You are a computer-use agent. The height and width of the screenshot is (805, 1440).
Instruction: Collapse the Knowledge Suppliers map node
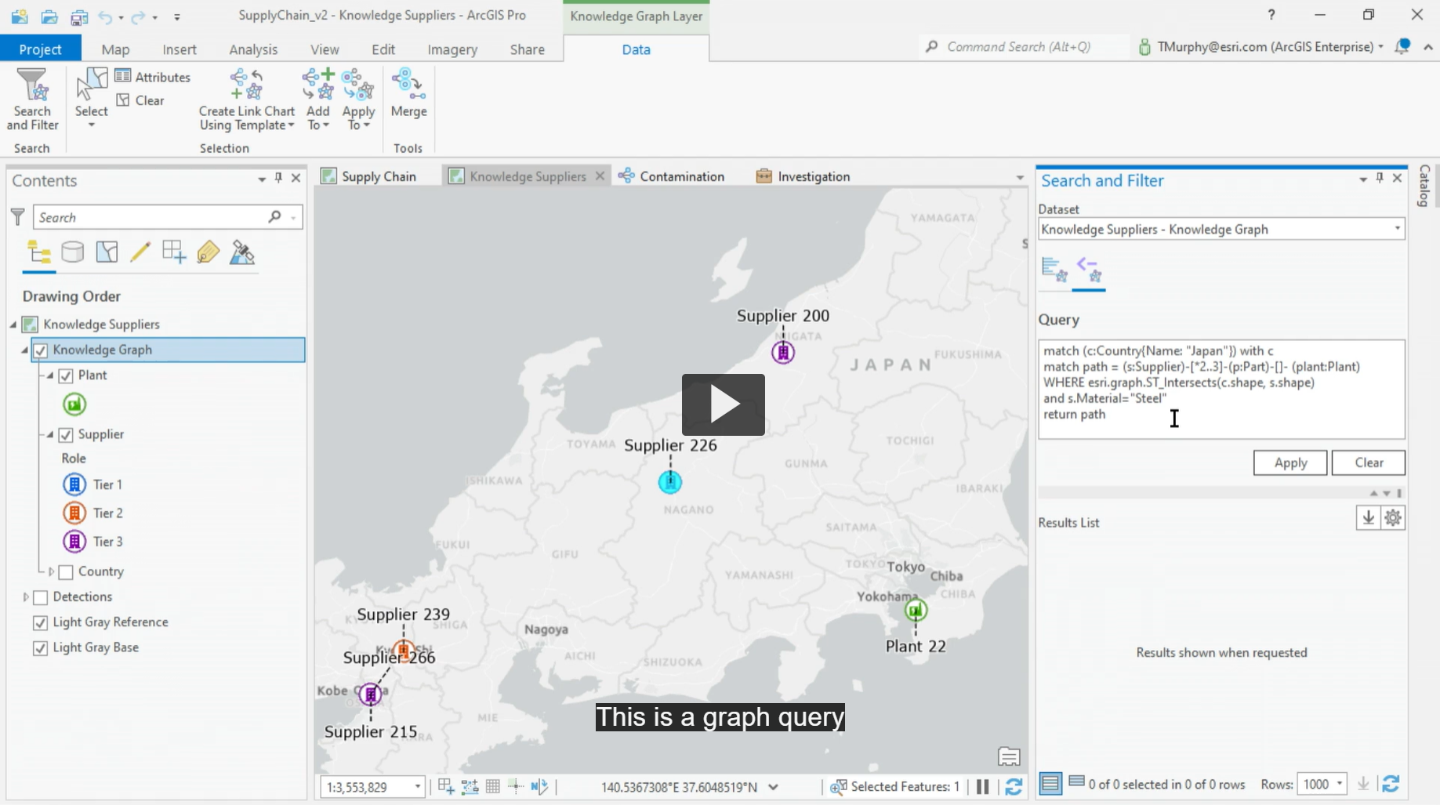(x=13, y=325)
